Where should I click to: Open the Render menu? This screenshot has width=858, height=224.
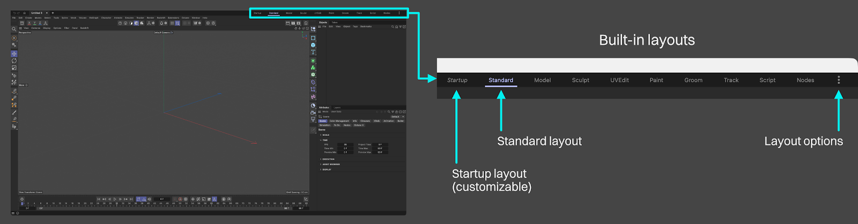point(151,18)
